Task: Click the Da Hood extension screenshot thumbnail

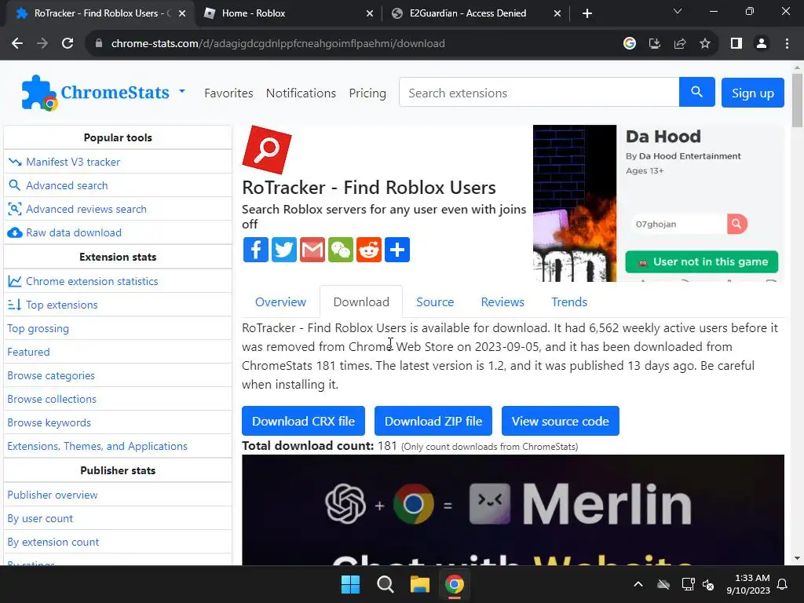Action: coord(659,203)
